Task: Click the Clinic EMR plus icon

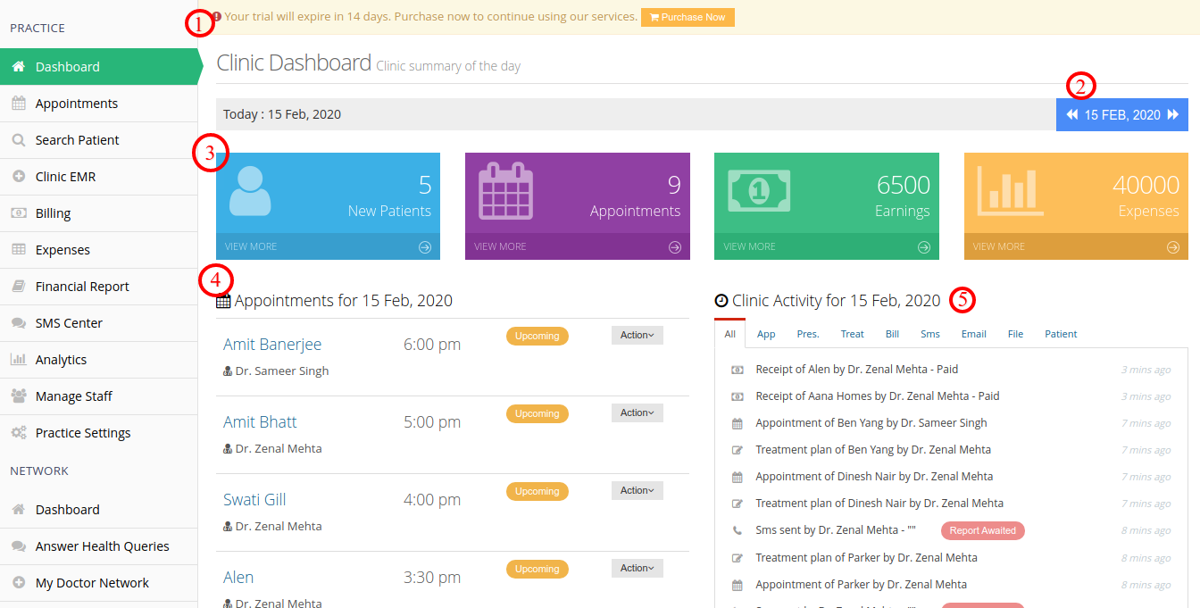Action: click(x=18, y=177)
